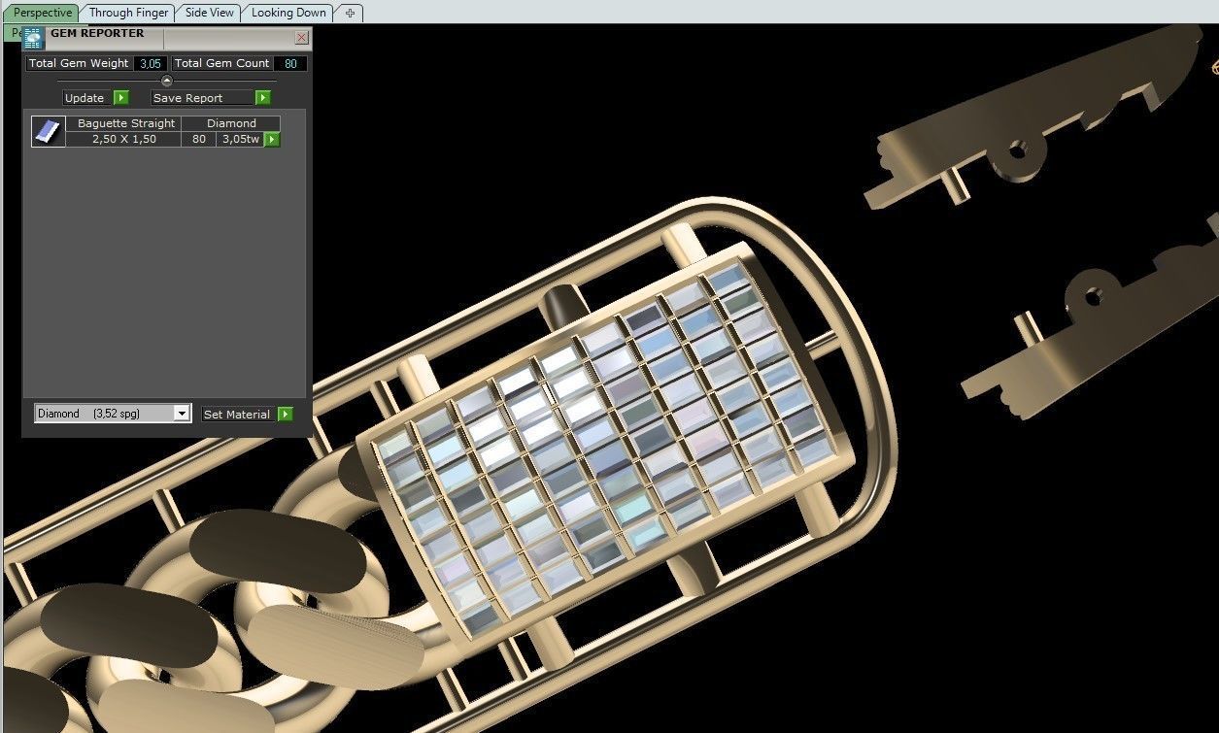
Task: Click the Total Gem Weight label
Action: (79, 63)
